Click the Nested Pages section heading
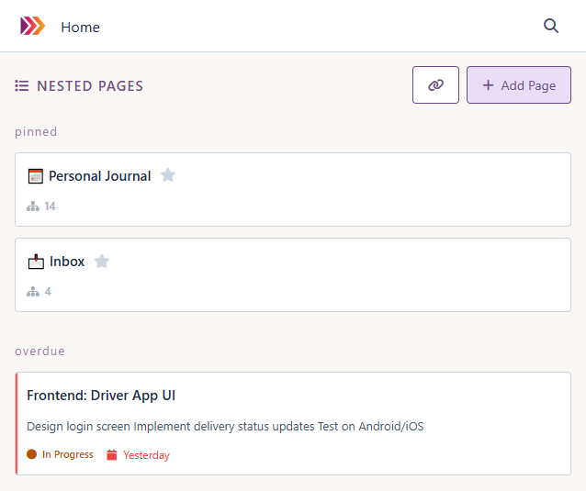 (x=90, y=86)
